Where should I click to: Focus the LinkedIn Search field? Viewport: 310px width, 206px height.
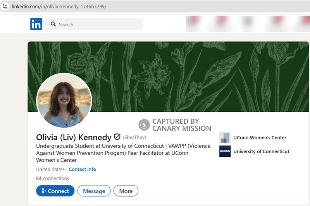pos(94,24)
